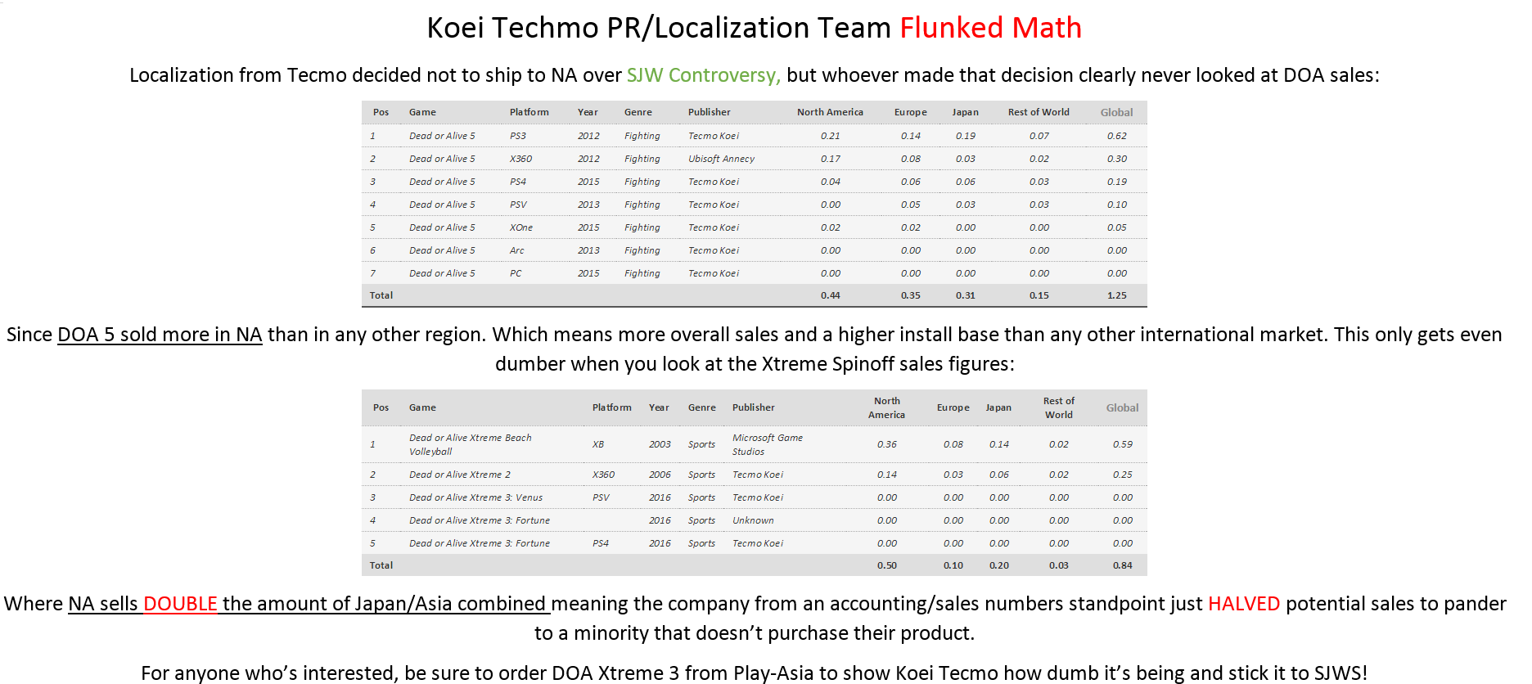Image resolution: width=1532 pixels, height=684 pixels.
Task: Click the "DOA 5 sold more in NA" link
Action: (160, 335)
